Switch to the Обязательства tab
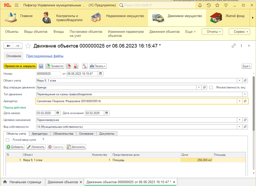Image resolution: width=256 pixels, height=186 pixels. (x=63, y=134)
